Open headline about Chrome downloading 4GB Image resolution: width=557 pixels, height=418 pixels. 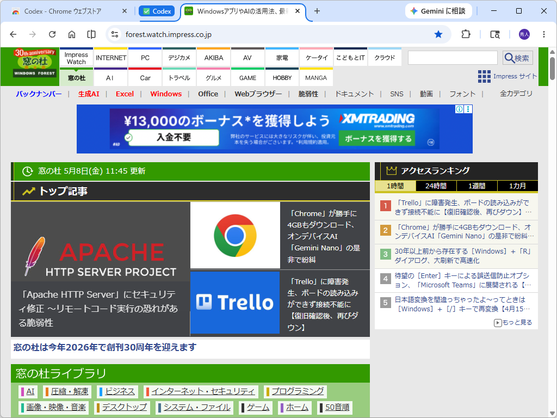[x=324, y=236]
